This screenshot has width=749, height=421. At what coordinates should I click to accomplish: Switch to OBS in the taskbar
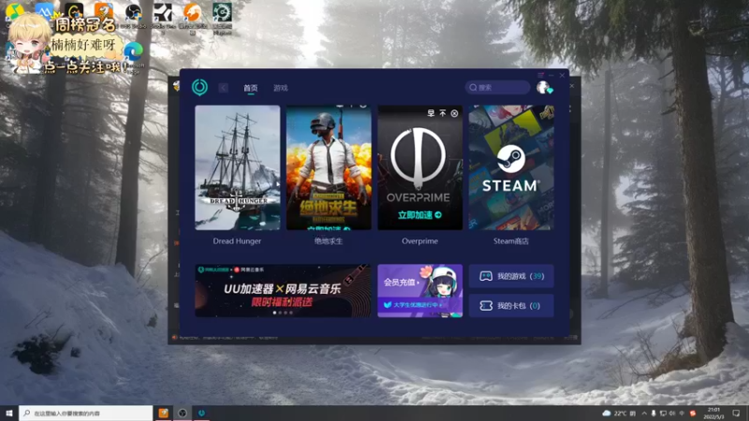(x=182, y=413)
